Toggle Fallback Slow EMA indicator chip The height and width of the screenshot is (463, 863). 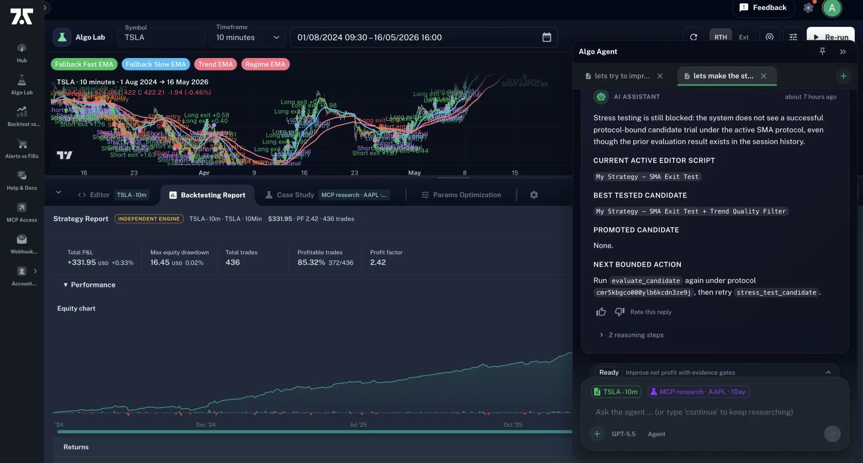pyautogui.click(x=156, y=64)
